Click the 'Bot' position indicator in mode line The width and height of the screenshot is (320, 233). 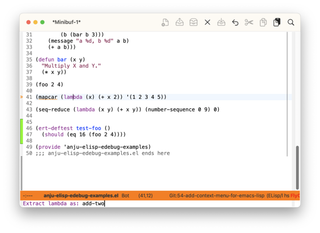click(x=125, y=196)
